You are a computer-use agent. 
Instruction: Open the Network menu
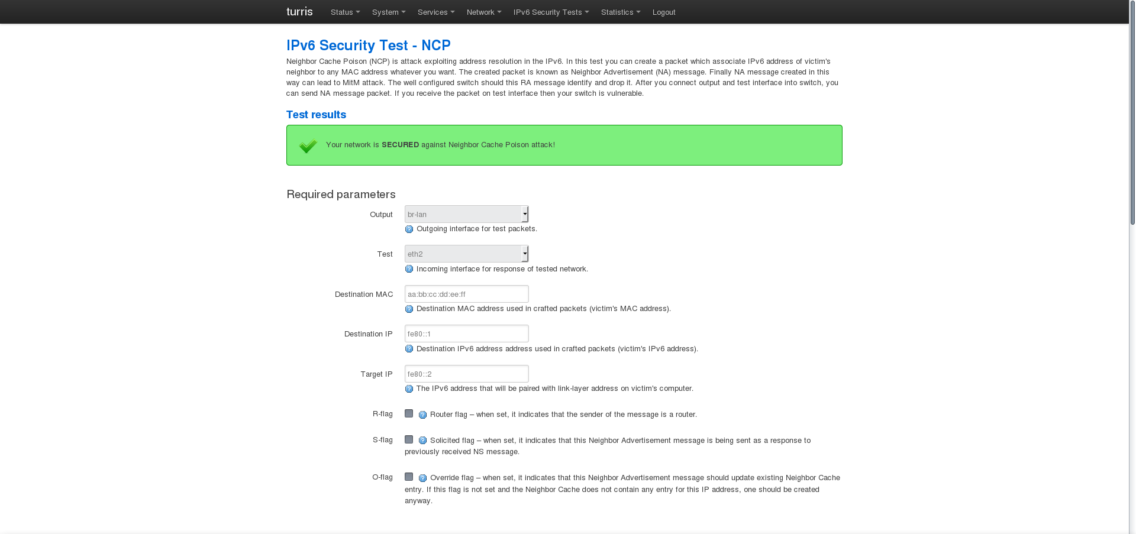coord(483,12)
